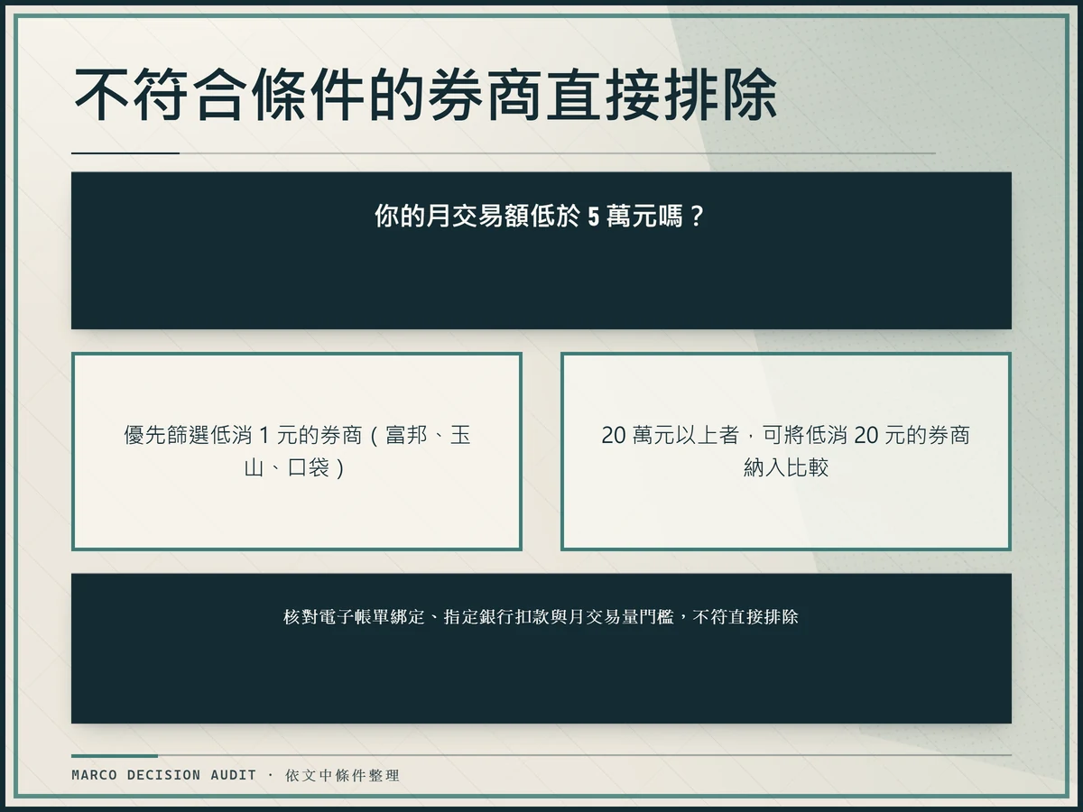Click the footer note 依文中條件整理
Viewport: 1083px width, 812px height.
coord(342,775)
